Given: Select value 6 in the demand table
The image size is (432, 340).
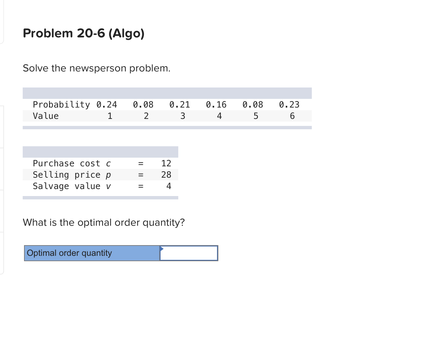Looking at the screenshot, I should coord(292,116).
